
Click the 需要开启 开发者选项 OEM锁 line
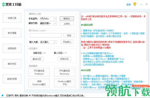pos(97,31)
